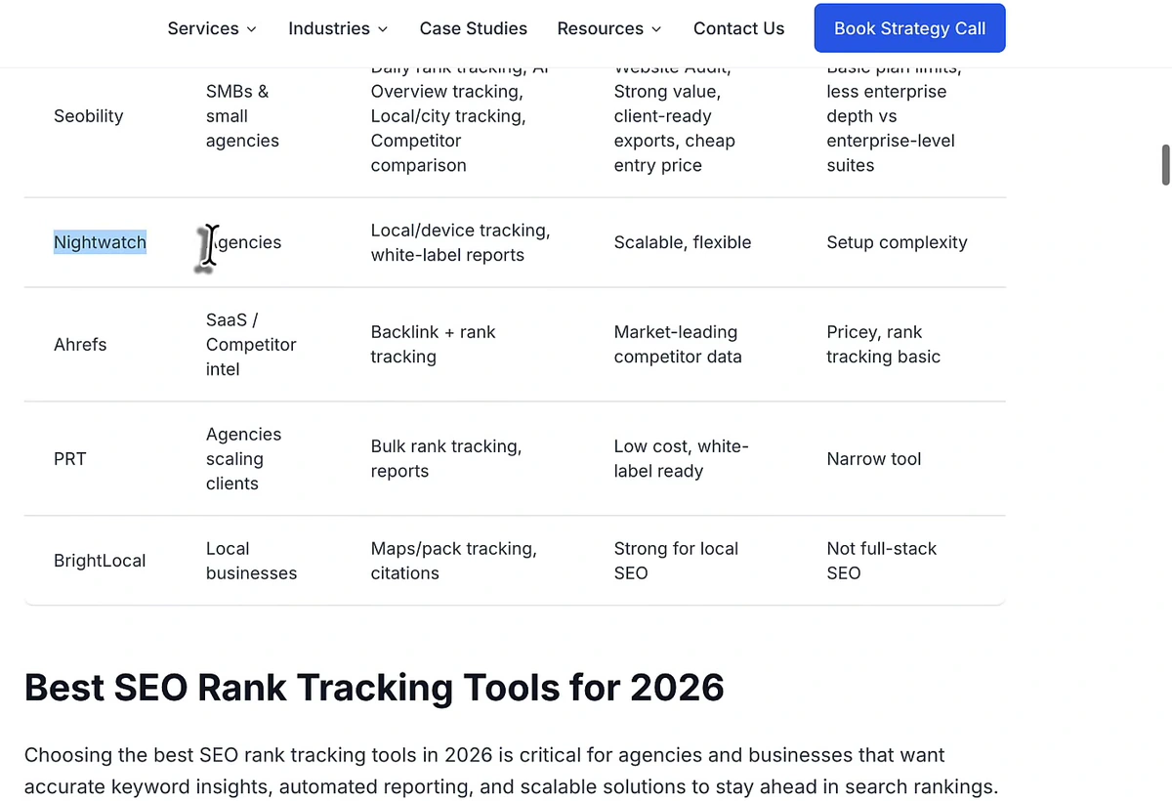Open the Services dropdown menu
This screenshot has height=801, width=1172.
pos(212,28)
